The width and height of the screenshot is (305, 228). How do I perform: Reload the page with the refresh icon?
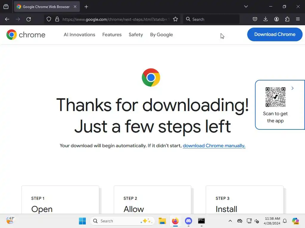click(x=29, y=19)
